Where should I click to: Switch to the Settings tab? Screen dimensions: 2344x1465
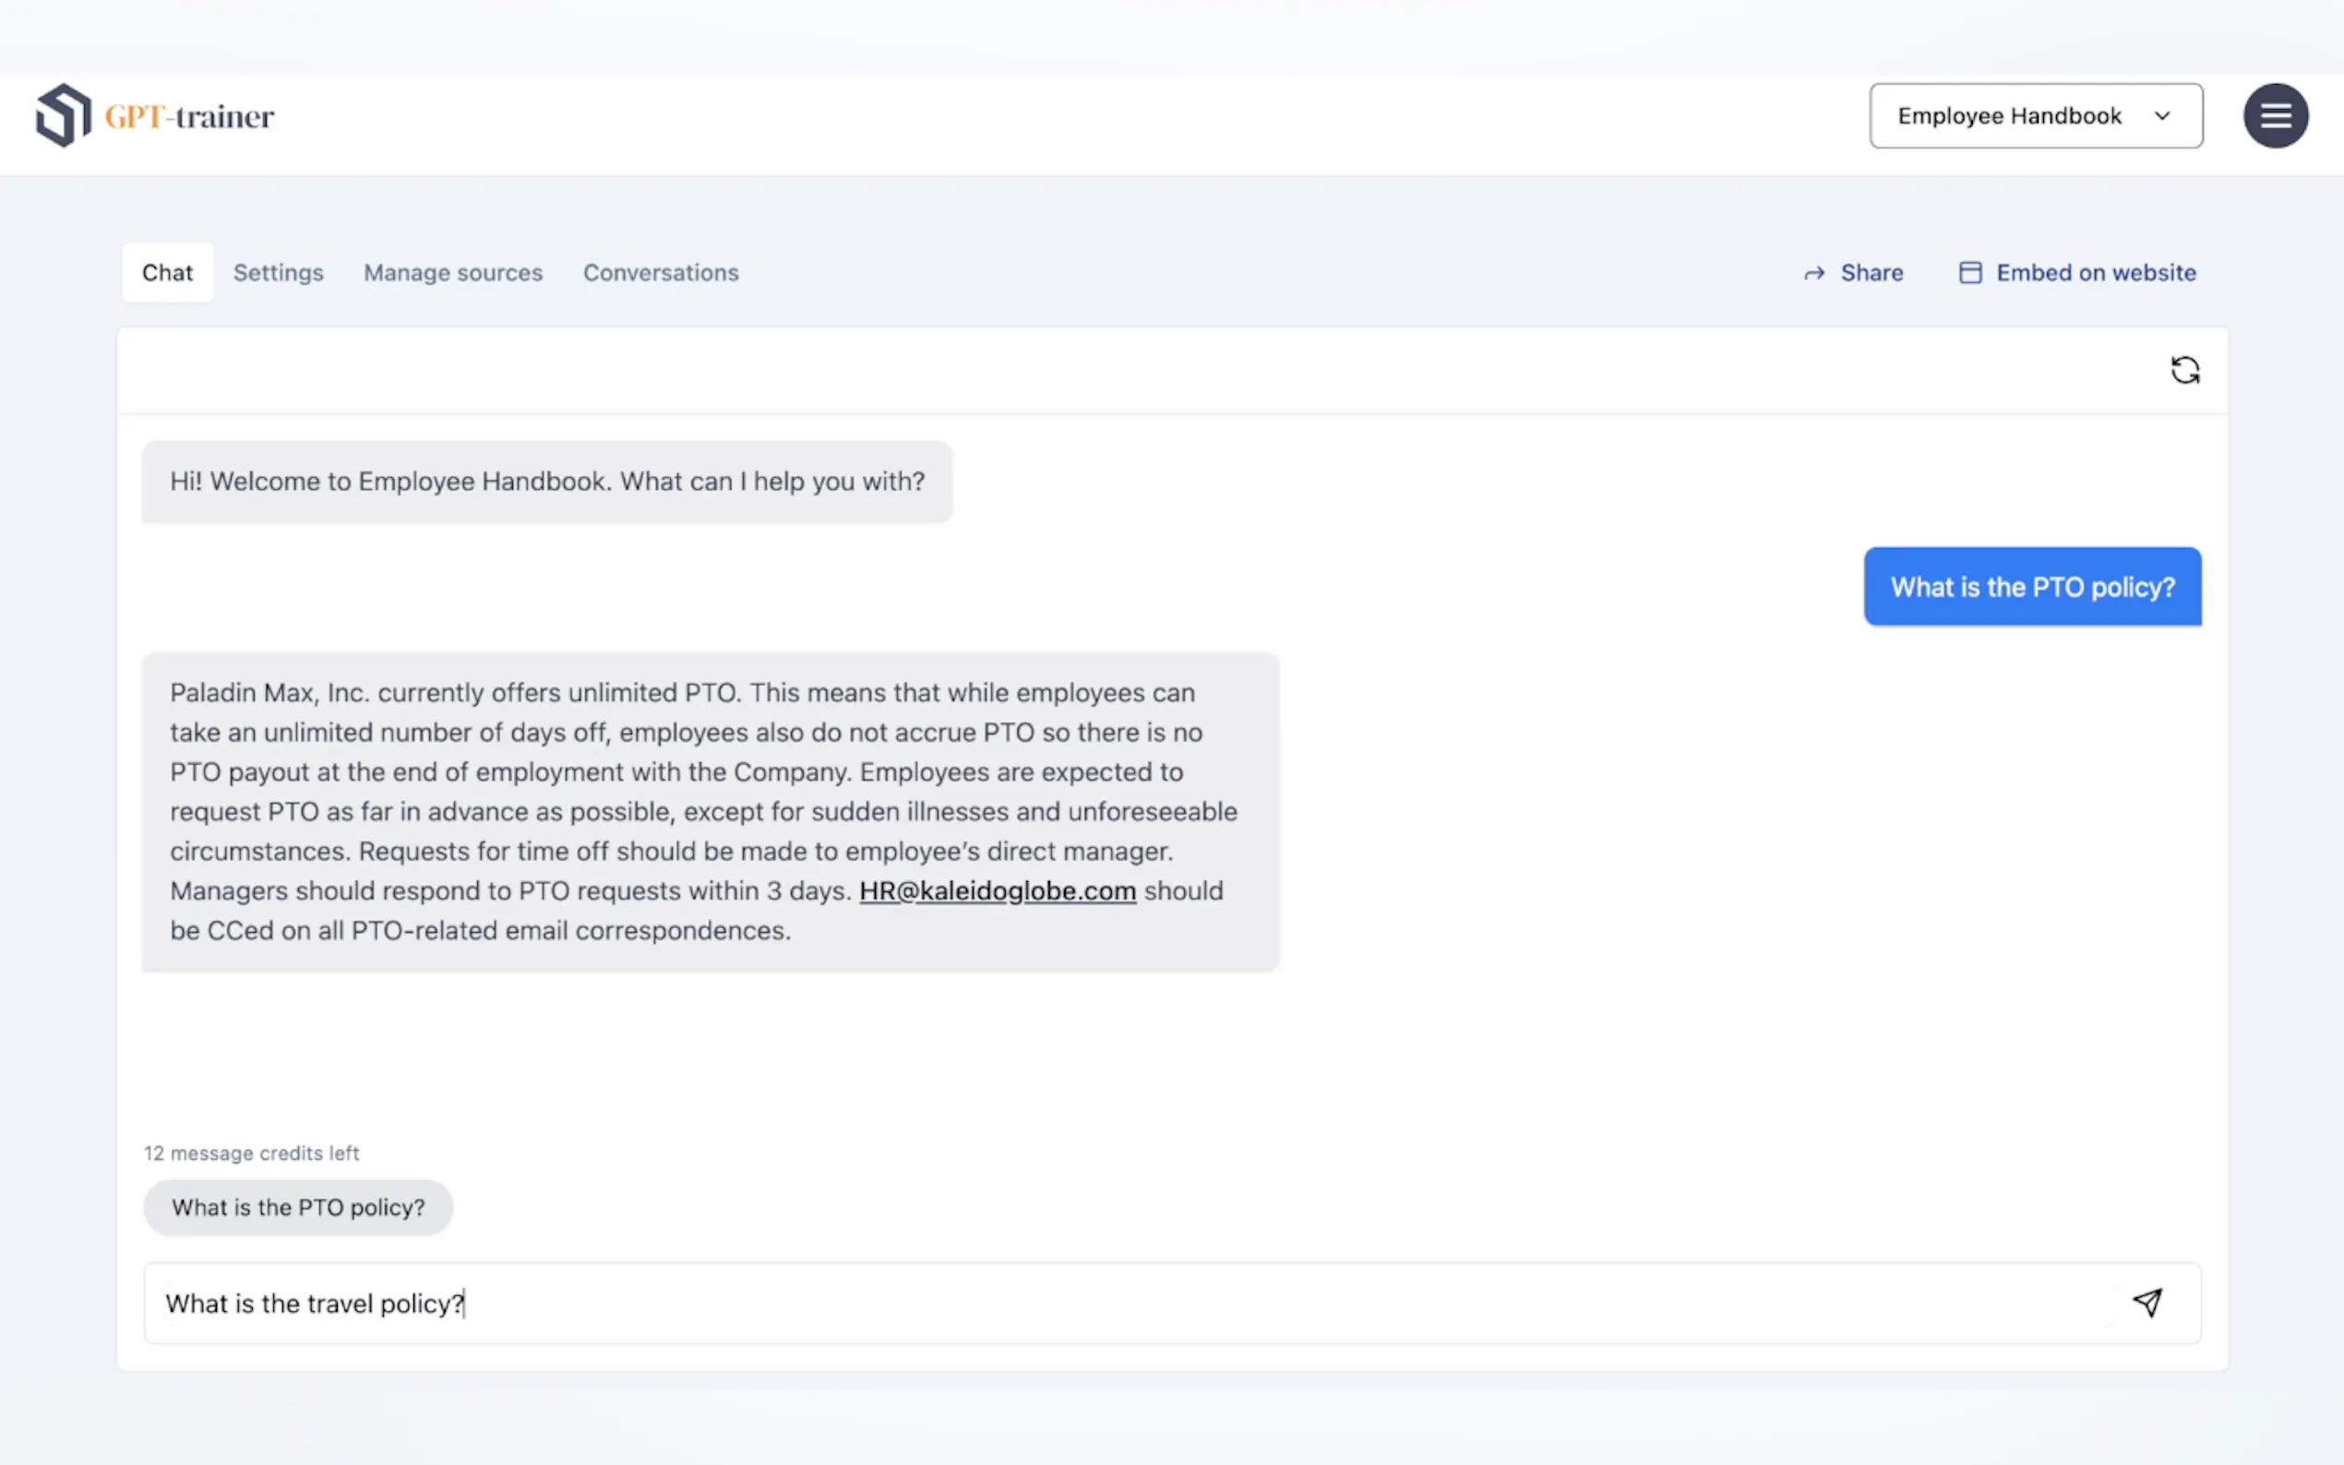point(278,272)
